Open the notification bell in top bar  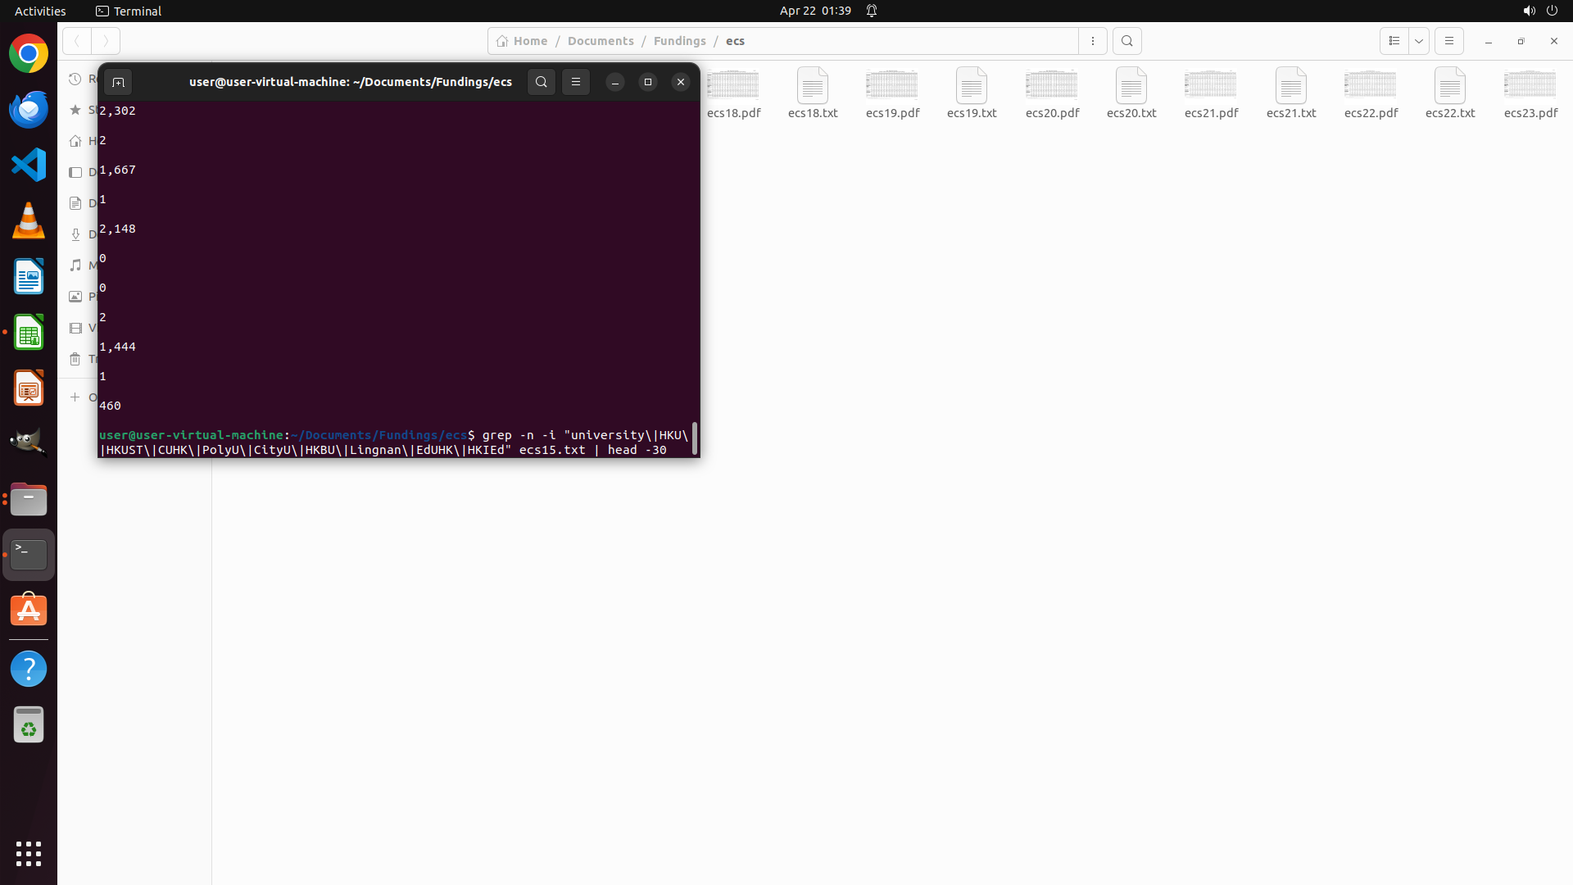click(x=872, y=11)
